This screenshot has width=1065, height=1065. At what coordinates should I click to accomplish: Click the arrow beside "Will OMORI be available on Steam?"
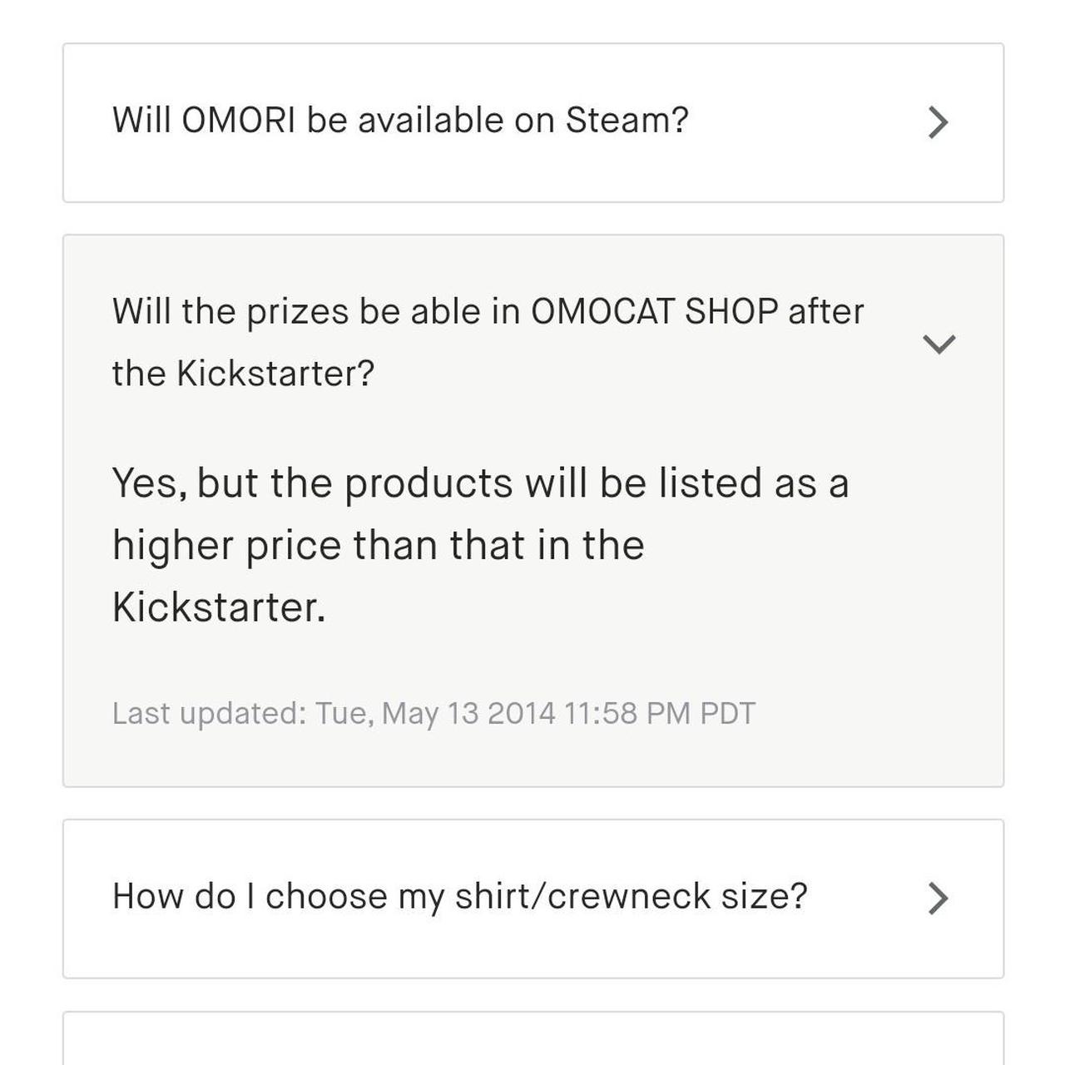[x=939, y=121]
